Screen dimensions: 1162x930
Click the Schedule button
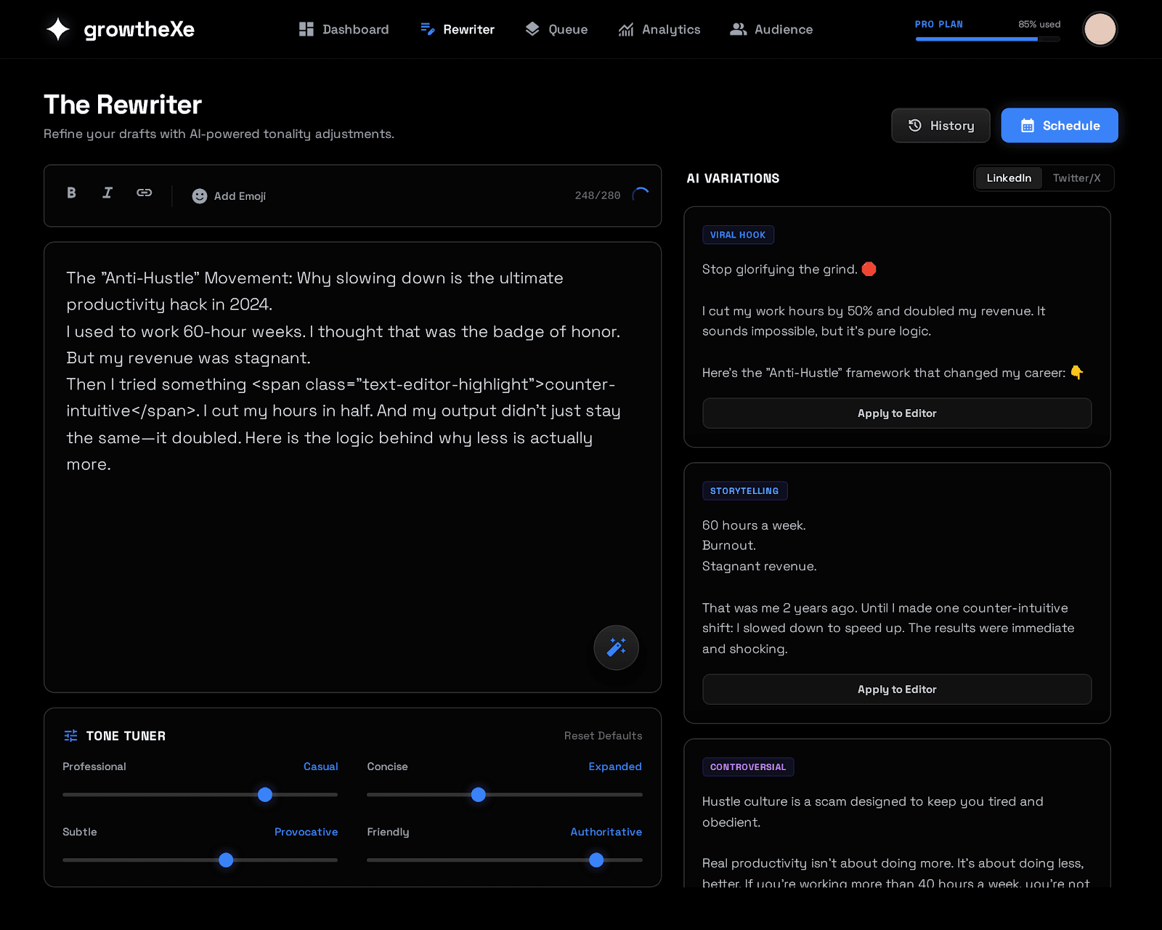click(1059, 125)
